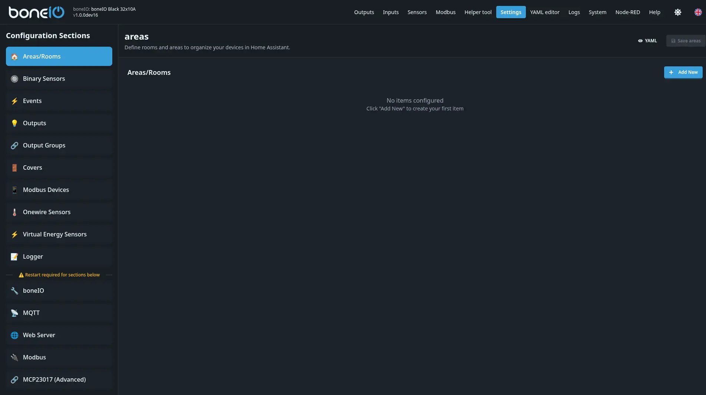Select the boneIO wrench icon

(x=14, y=291)
